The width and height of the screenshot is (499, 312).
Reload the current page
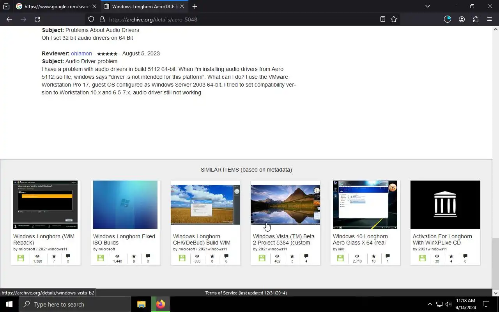(37, 19)
